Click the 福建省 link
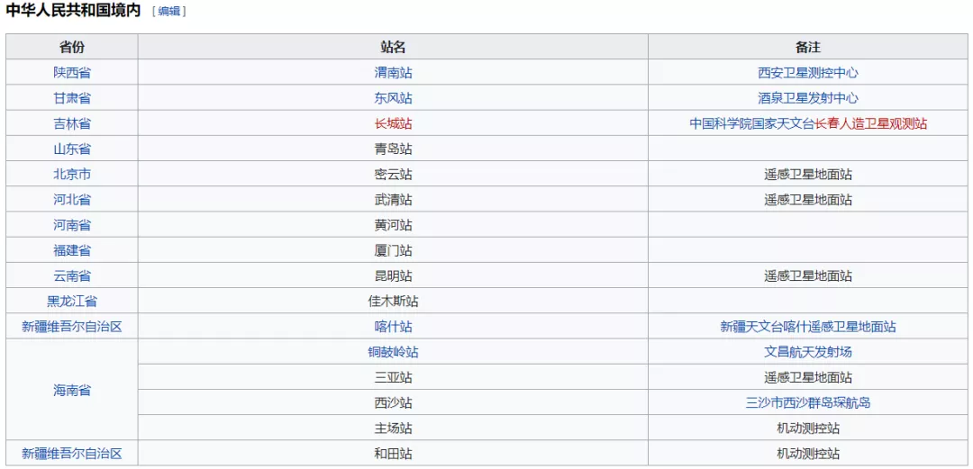The height and width of the screenshot is (469, 973). point(72,250)
